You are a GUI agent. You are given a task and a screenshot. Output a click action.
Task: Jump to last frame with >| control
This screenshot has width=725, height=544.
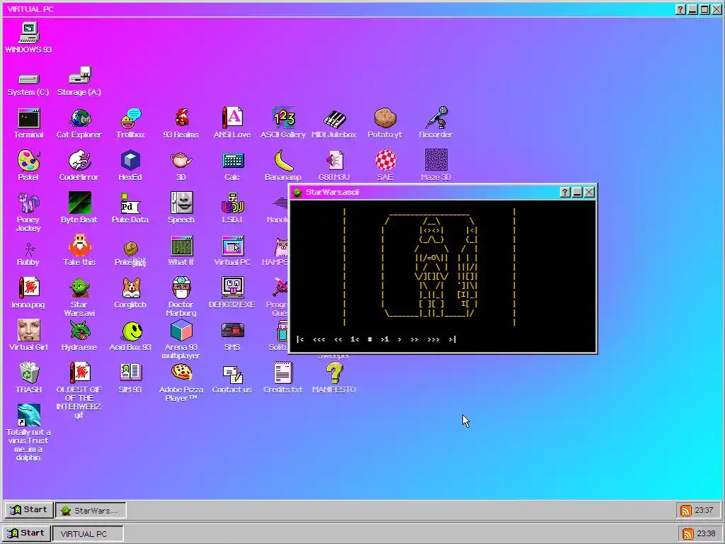tap(452, 339)
